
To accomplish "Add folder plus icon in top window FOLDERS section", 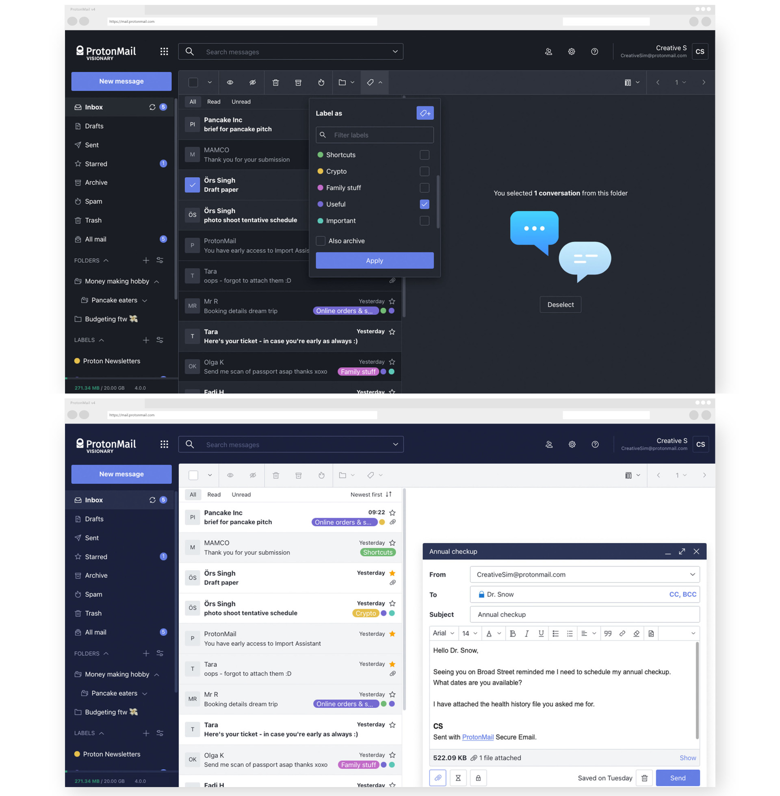I will [146, 260].
